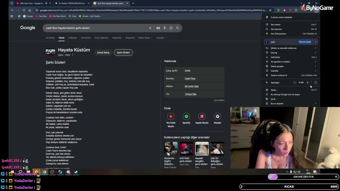Open the tab search dropdown arrow
Screen dimensions: 340x191
click(x=12, y=3)
